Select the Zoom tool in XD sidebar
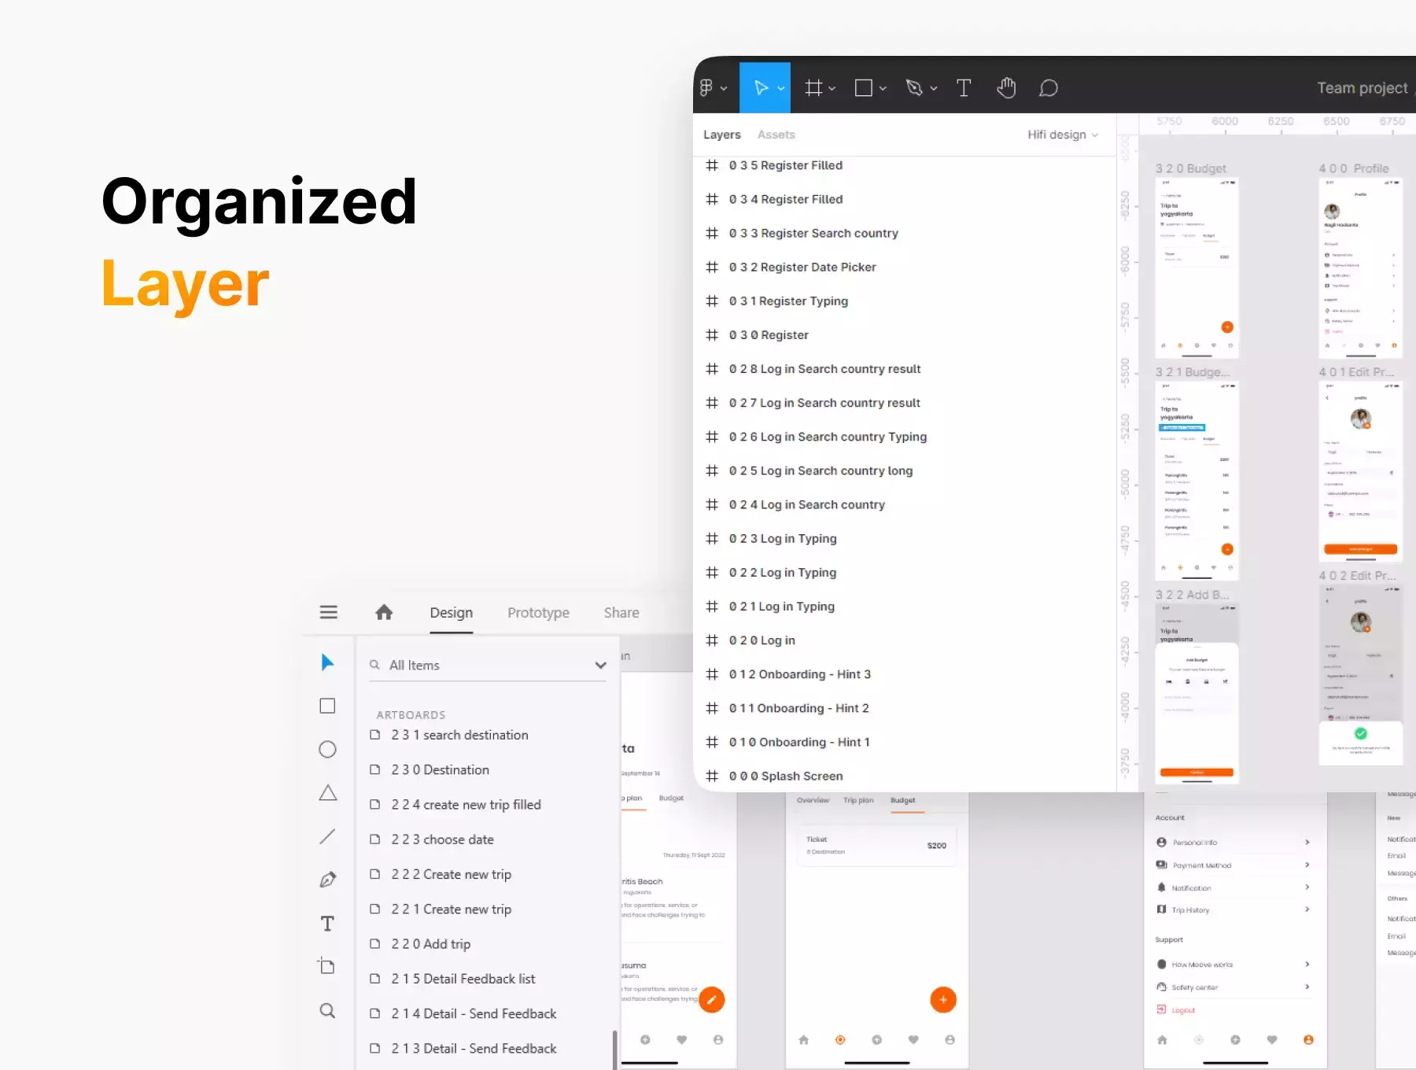Viewport: 1416px width, 1070px height. 328,1010
